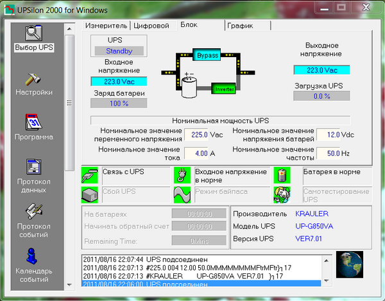Click the Bypass block in diagram

coord(207,55)
